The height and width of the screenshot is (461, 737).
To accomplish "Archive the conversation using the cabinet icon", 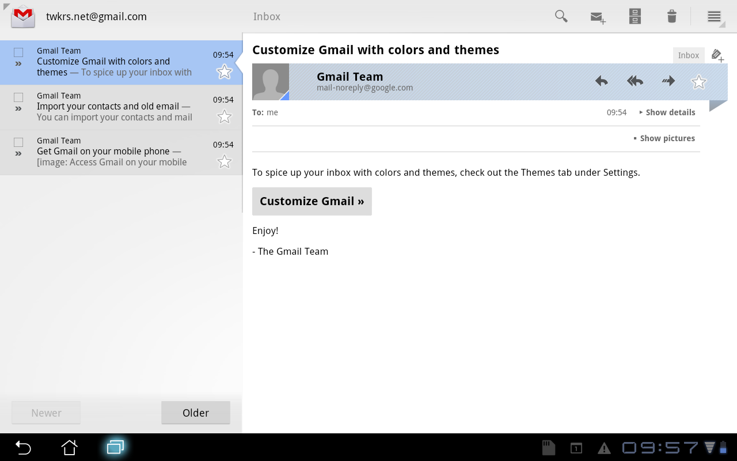I will (635, 16).
